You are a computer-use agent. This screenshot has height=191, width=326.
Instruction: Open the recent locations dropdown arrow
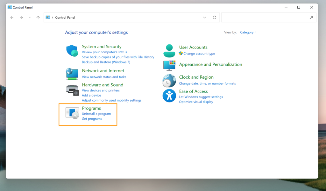pos(30,18)
